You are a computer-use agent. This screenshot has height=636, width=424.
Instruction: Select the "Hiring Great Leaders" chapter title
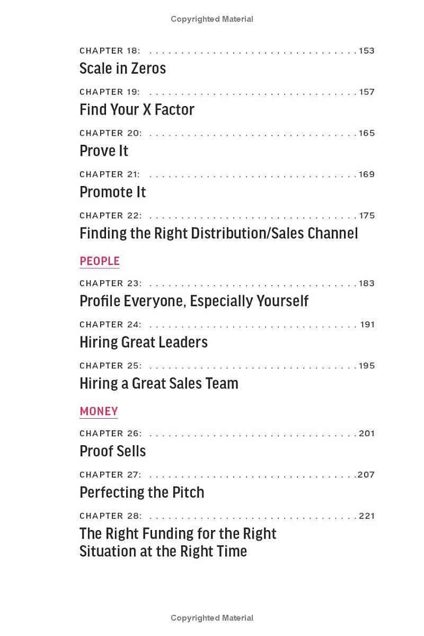coord(144,342)
